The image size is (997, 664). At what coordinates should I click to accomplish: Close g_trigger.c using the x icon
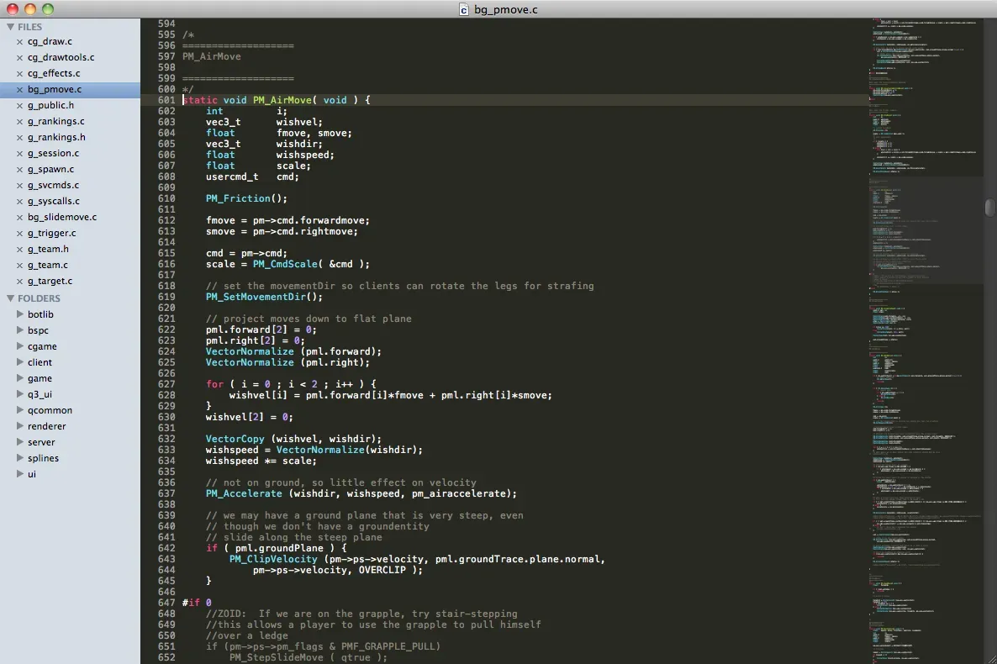coord(18,233)
